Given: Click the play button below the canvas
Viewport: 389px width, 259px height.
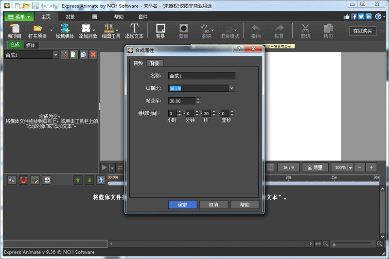Looking at the screenshot, I should coord(105,168).
